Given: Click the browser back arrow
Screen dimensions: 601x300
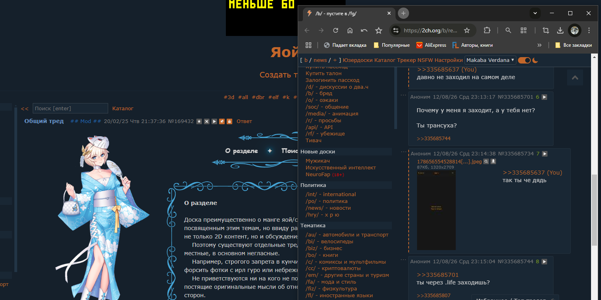Looking at the screenshot, I should [x=307, y=30].
